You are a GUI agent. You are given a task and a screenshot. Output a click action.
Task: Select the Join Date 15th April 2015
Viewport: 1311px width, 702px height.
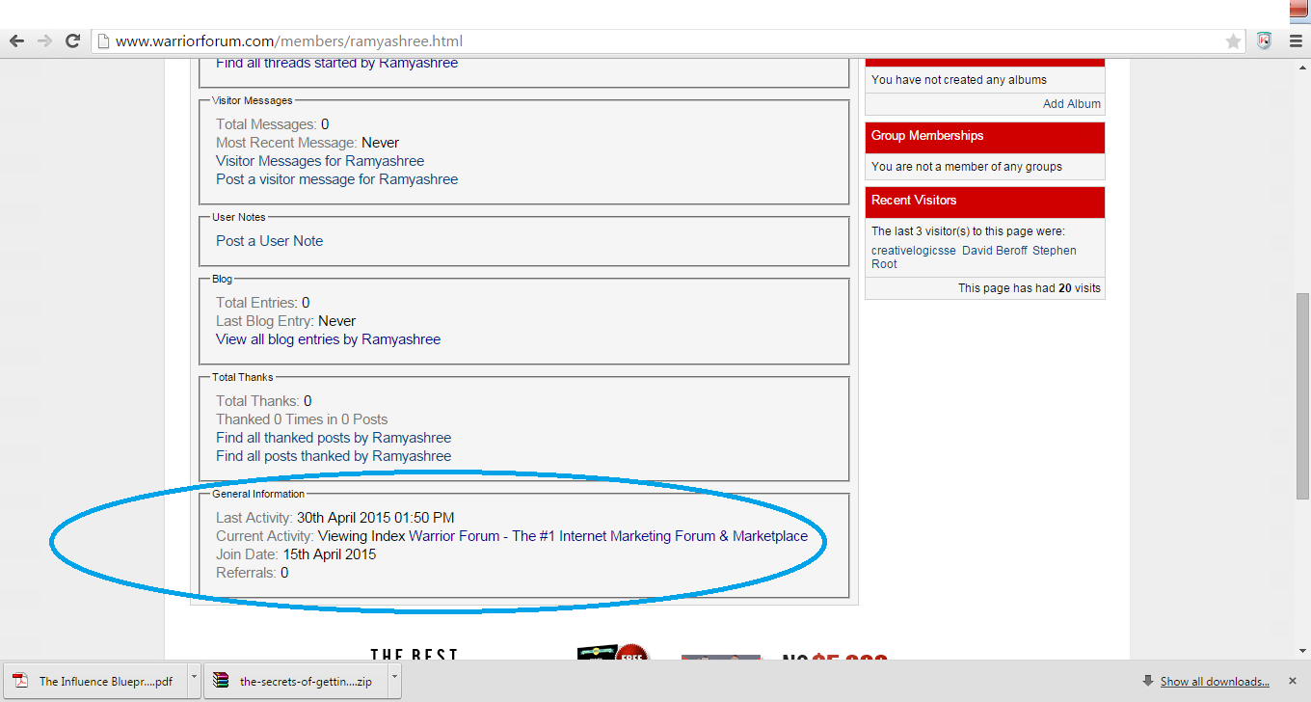(296, 554)
